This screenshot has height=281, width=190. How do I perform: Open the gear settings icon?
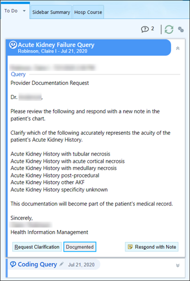[x=181, y=29]
